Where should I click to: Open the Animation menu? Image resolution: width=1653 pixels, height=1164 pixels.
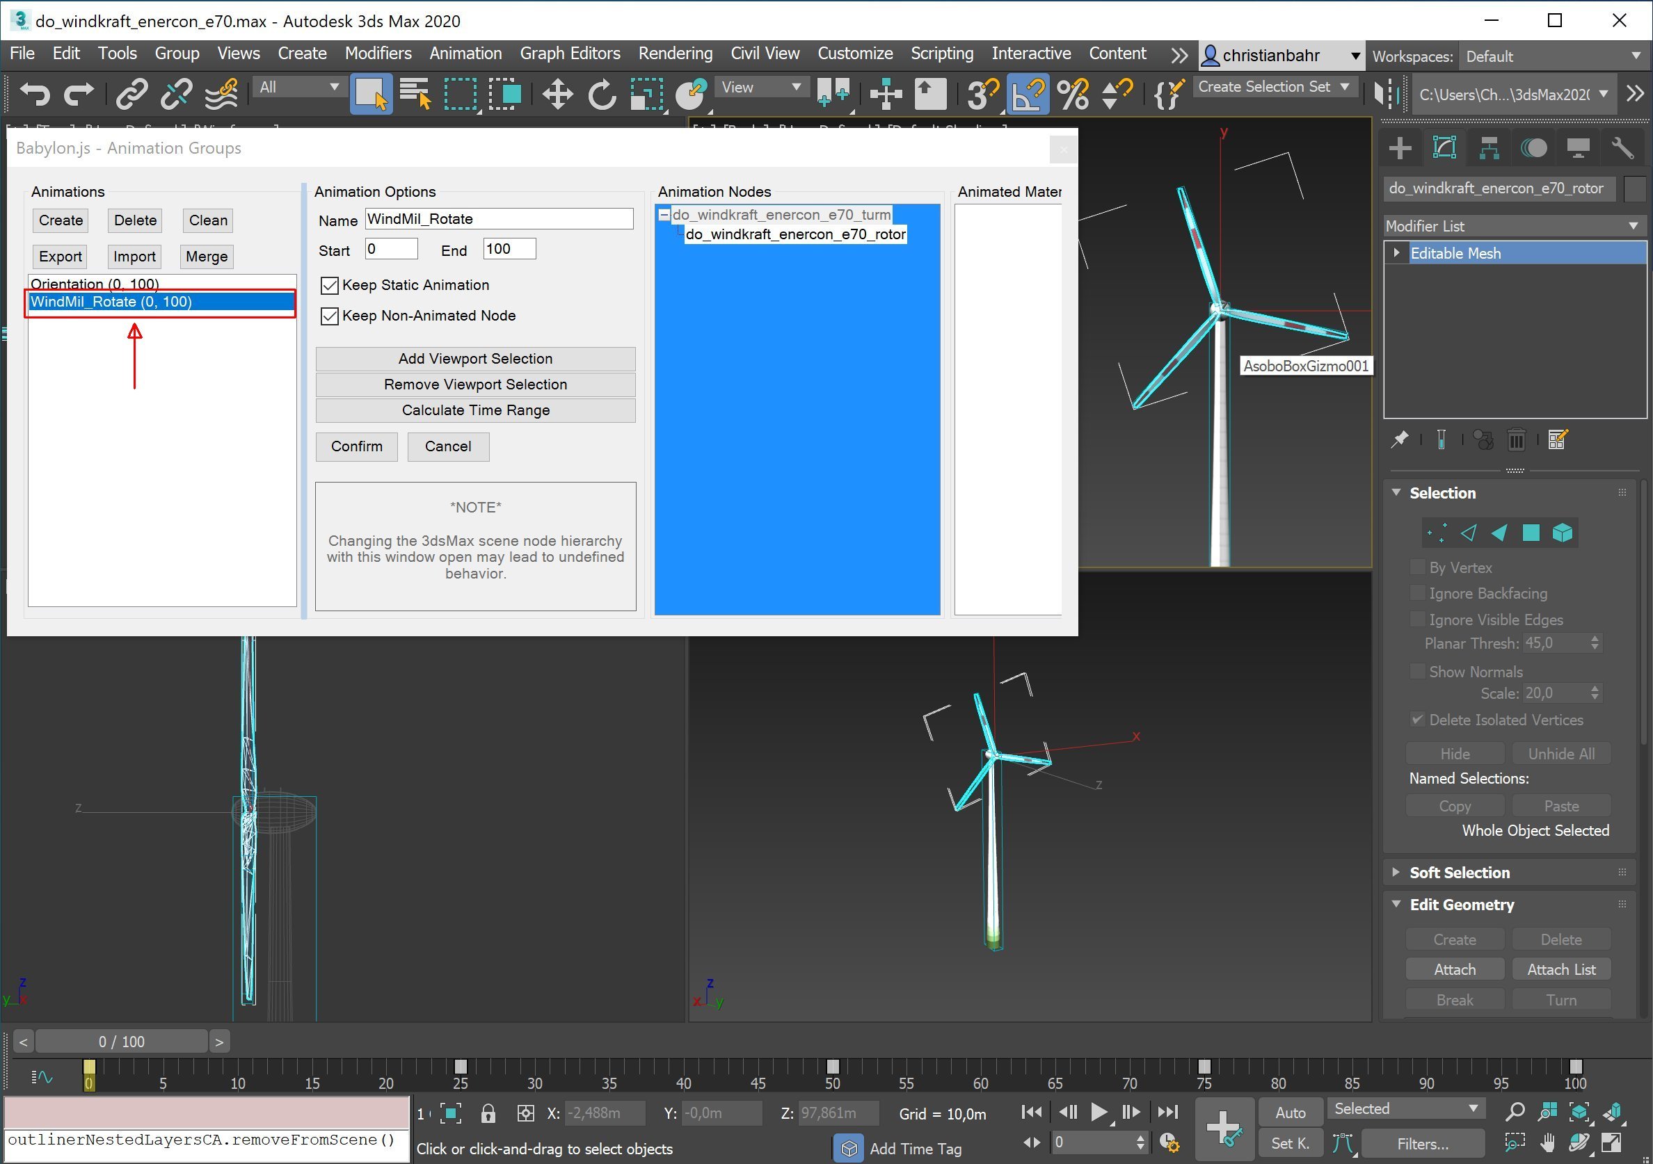pyautogui.click(x=466, y=54)
